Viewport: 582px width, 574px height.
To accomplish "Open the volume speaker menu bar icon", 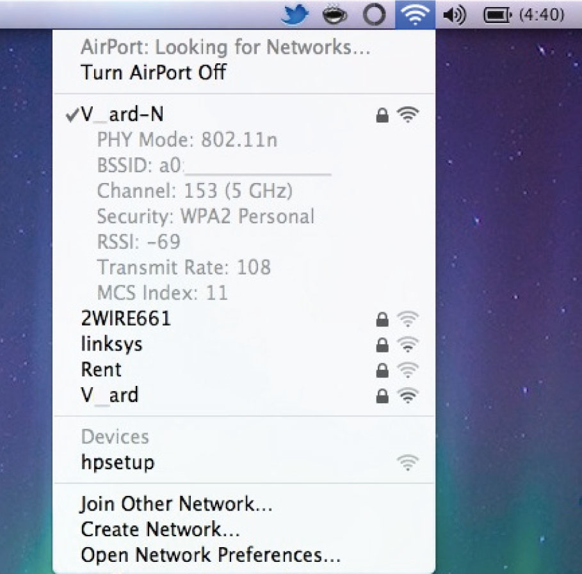I will pos(455,15).
